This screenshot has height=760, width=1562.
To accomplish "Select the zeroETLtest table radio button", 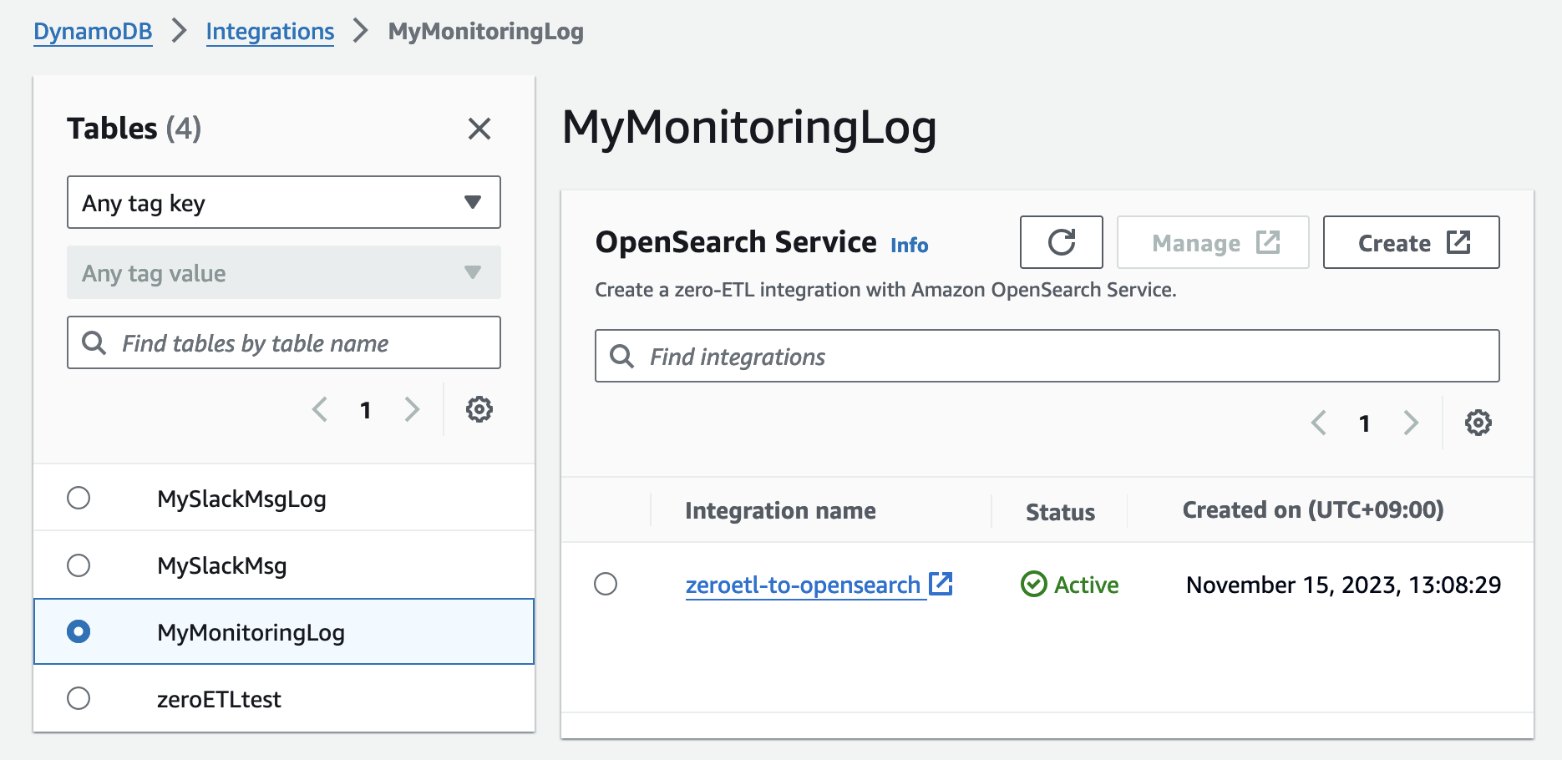I will tap(79, 698).
